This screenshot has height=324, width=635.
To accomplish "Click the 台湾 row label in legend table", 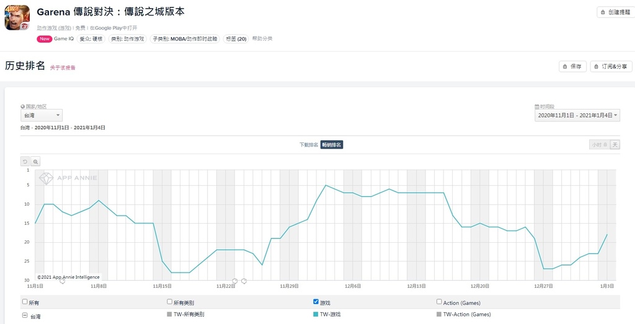I will tap(35, 317).
